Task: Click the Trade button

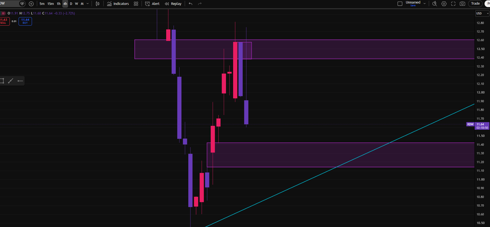Action: [475, 4]
